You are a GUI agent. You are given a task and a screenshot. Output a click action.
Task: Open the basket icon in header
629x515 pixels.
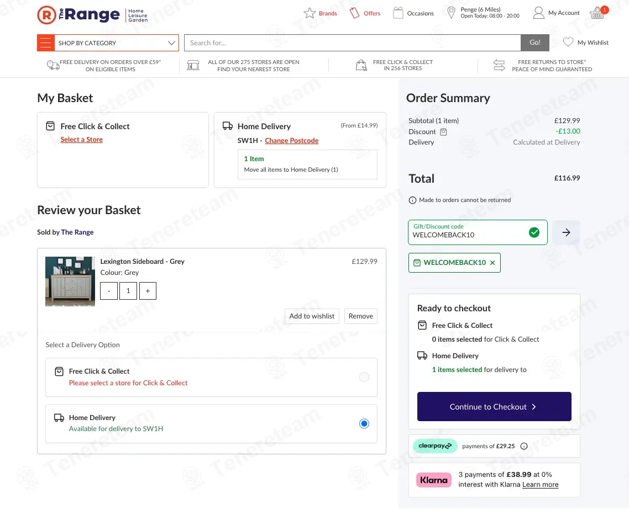pos(597,13)
